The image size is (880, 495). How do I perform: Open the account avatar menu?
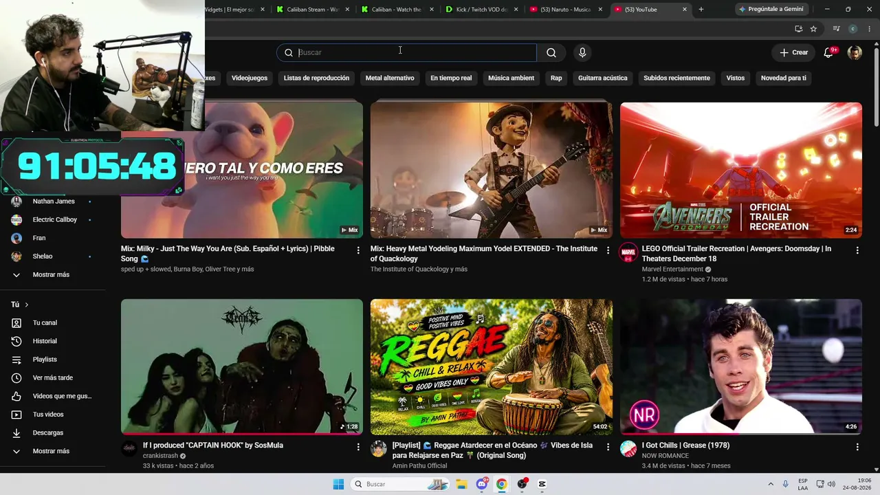855,52
